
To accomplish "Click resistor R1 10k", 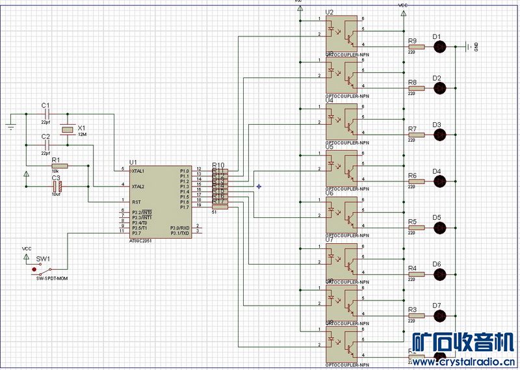I will tap(58, 166).
